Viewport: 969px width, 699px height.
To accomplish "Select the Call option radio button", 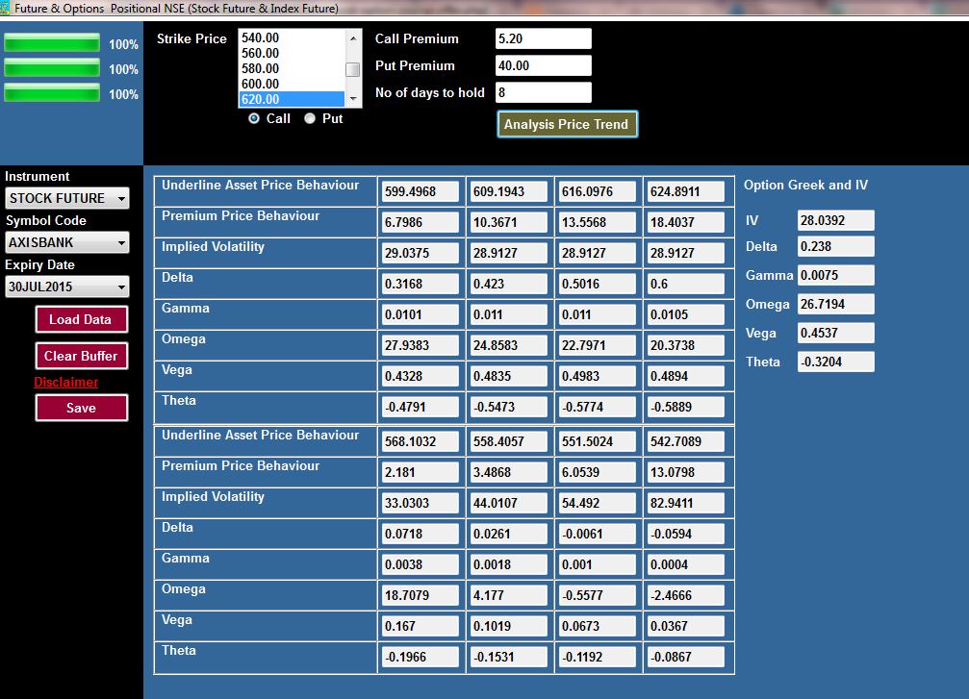I will tap(254, 118).
